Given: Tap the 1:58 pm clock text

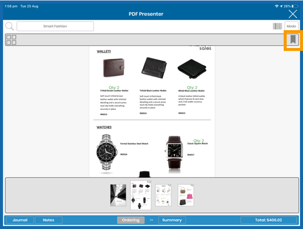Looking at the screenshot, I should pyautogui.click(x=11, y=6).
